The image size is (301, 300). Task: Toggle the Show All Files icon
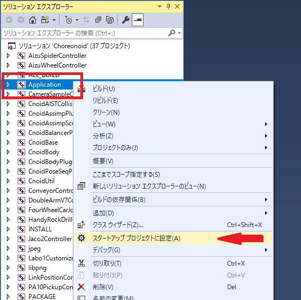pos(110,20)
